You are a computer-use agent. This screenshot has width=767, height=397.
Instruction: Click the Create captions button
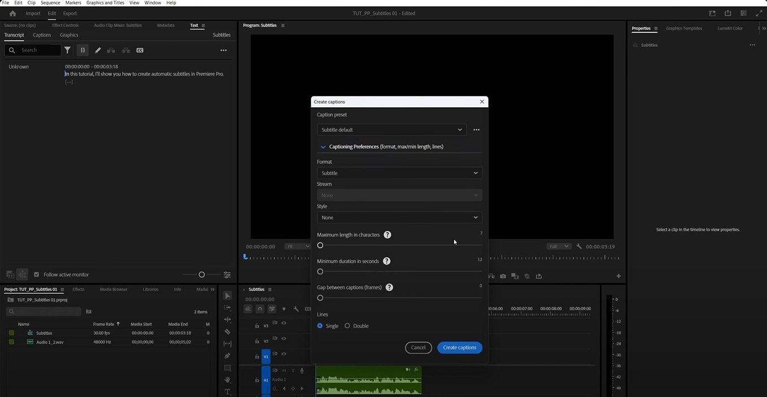coord(459,348)
